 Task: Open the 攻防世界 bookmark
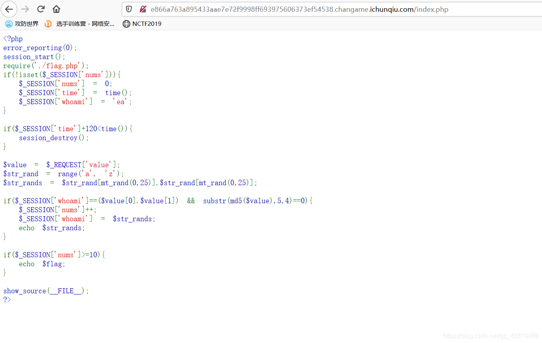click(x=22, y=24)
